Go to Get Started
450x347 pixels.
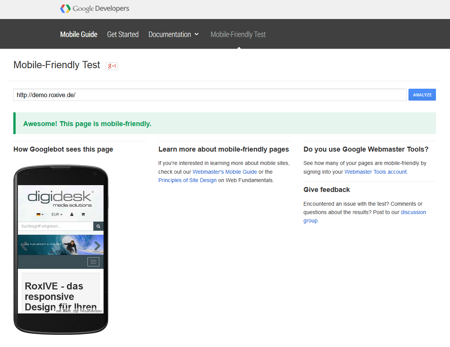click(123, 34)
